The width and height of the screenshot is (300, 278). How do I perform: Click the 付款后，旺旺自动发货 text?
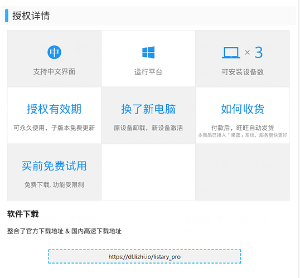[x=243, y=128]
